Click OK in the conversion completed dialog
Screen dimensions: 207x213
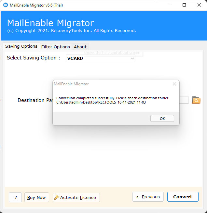(x=162, y=119)
